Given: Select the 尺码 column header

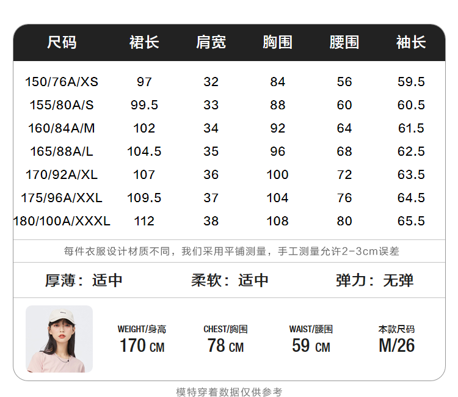Looking at the screenshot, I should click(62, 42).
